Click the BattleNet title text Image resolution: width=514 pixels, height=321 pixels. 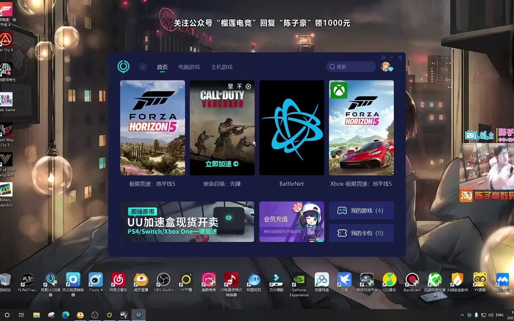tap(292, 184)
